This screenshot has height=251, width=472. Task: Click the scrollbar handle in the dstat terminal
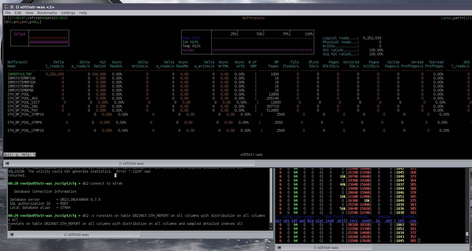467,234
